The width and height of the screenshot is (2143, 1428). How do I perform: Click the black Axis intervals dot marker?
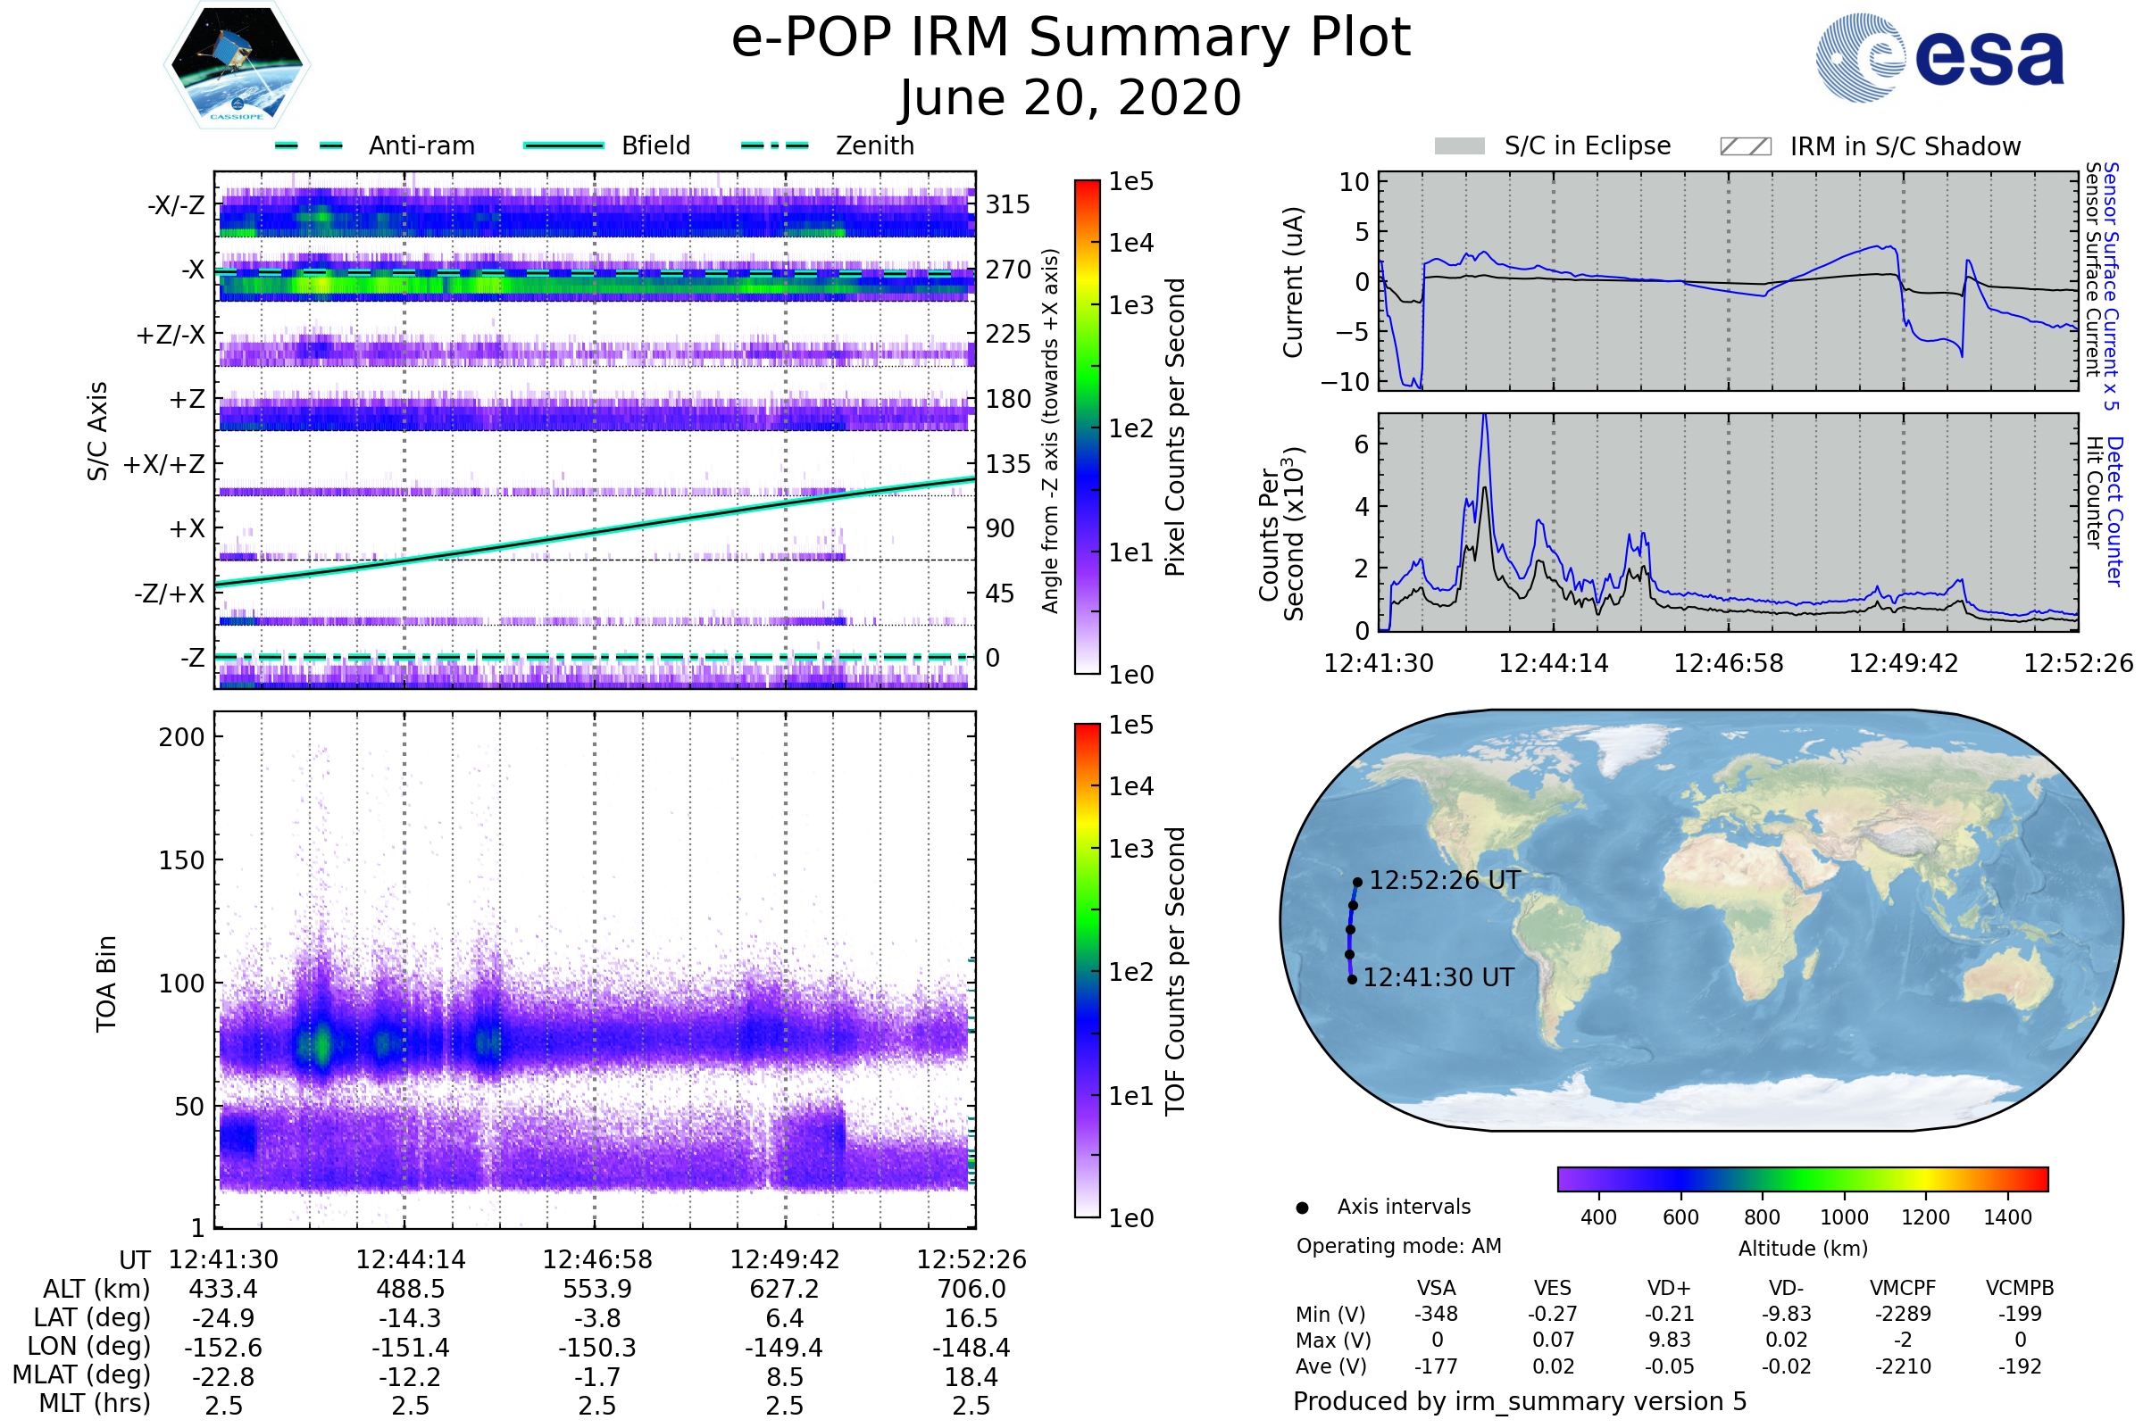(x=1302, y=1208)
